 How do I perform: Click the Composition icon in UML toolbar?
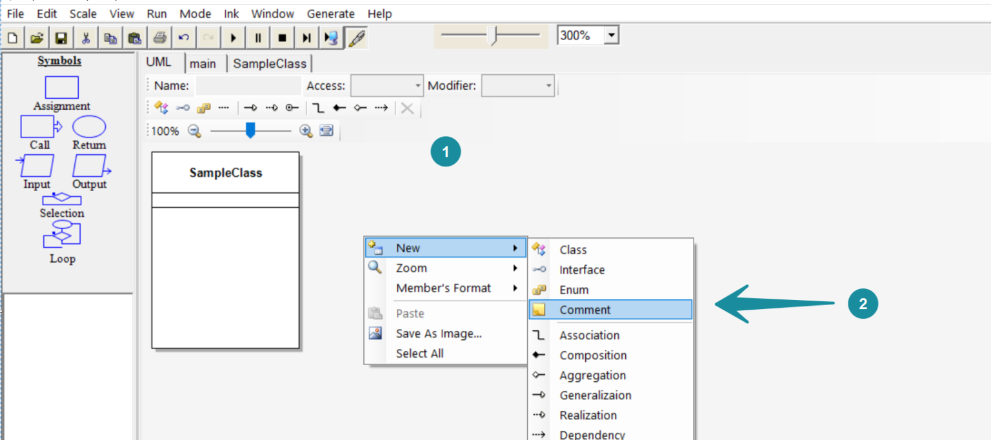[339, 108]
